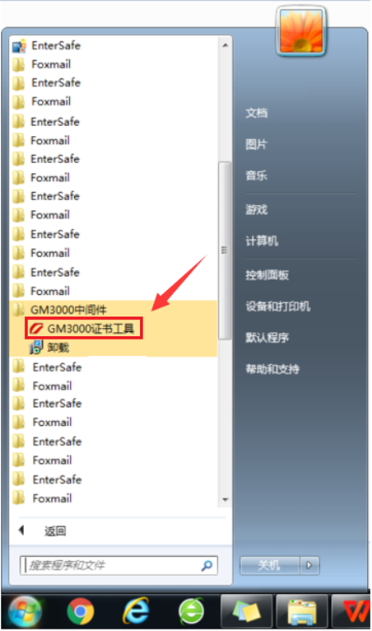Viewport: 372px width, 631px height.
Task: Open the file explorer taskbar icon
Action: click(302, 611)
